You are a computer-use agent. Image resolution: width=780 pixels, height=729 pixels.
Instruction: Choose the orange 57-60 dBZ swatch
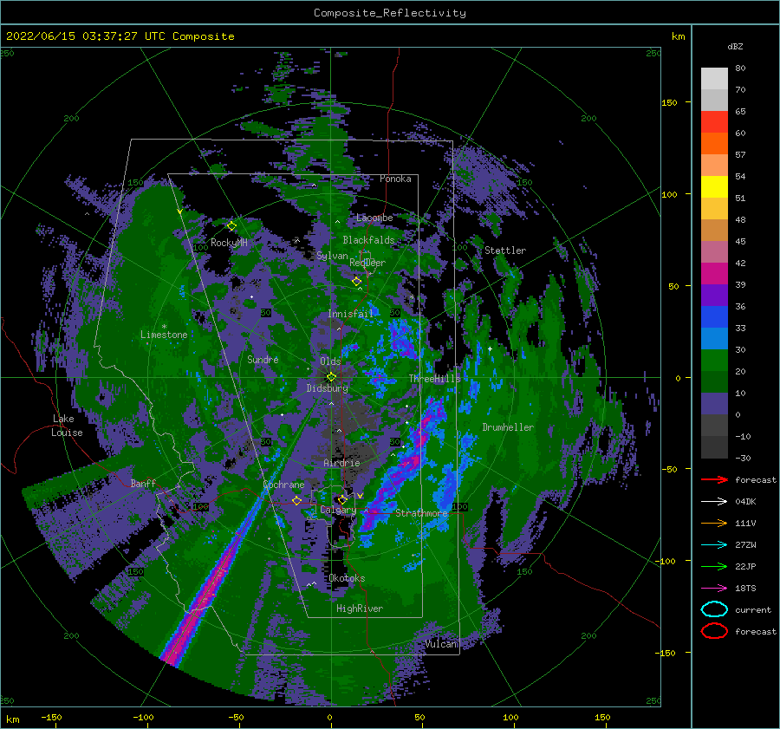click(x=714, y=144)
